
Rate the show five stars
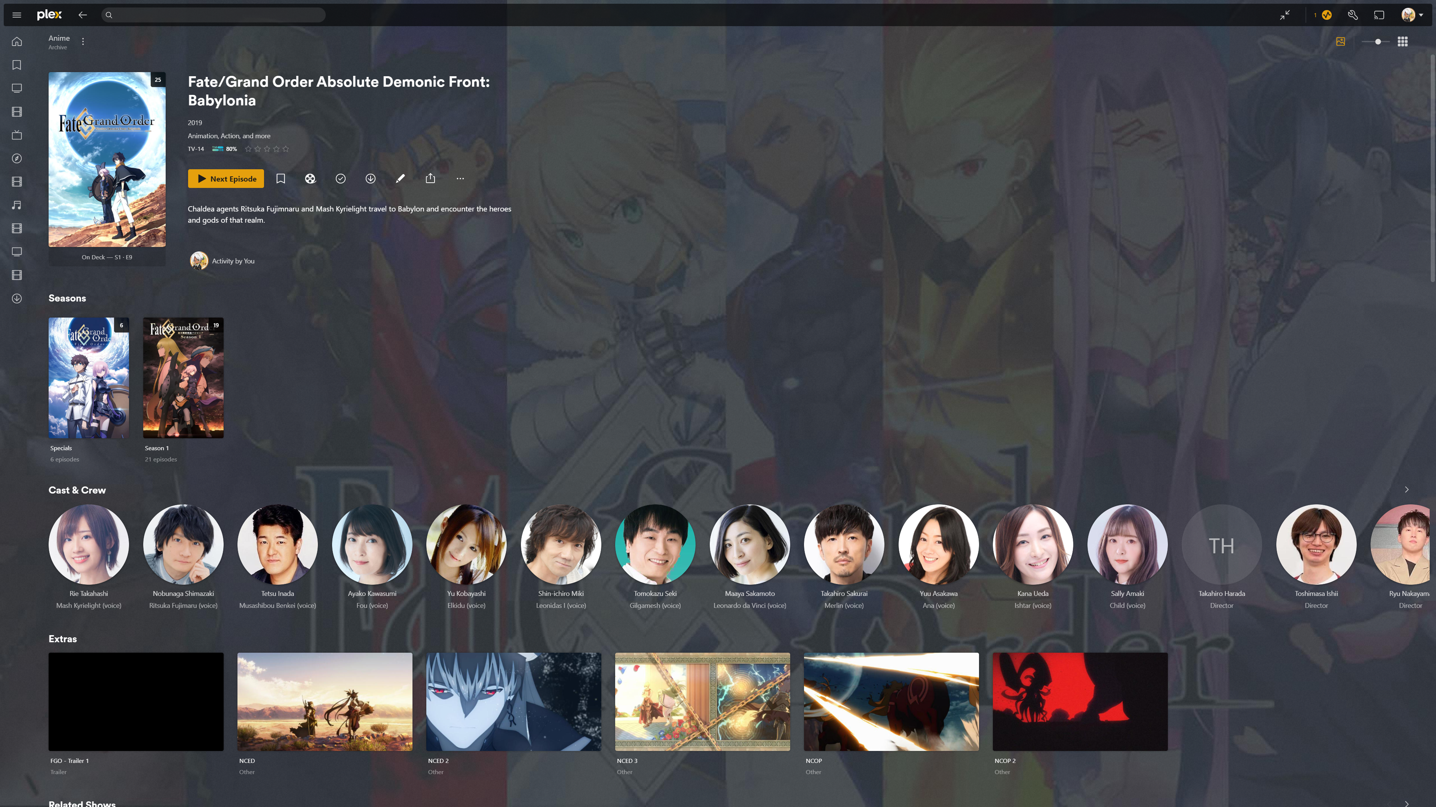(286, 149)
